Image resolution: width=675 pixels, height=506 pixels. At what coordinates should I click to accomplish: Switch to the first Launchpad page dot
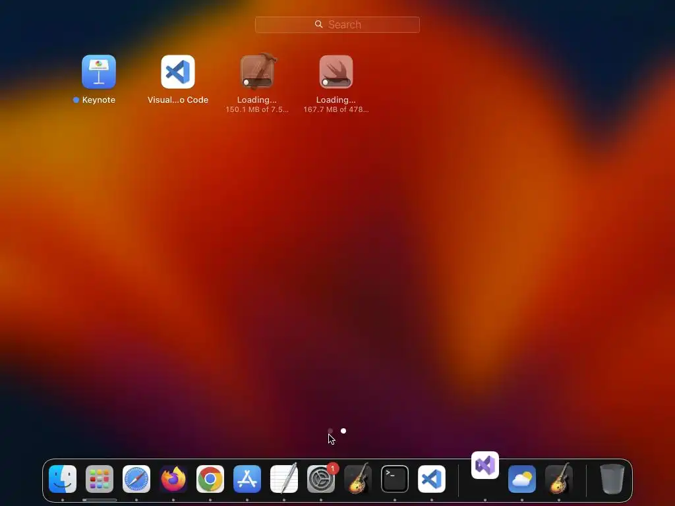click(330, 431)
